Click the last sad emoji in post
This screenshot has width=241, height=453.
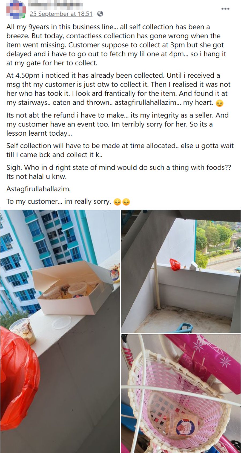click(x=126, y=202)
